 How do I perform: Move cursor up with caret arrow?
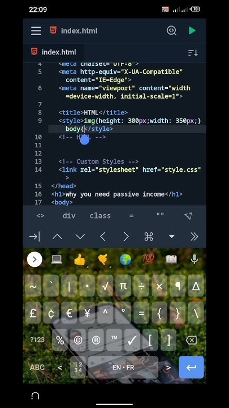57,236
